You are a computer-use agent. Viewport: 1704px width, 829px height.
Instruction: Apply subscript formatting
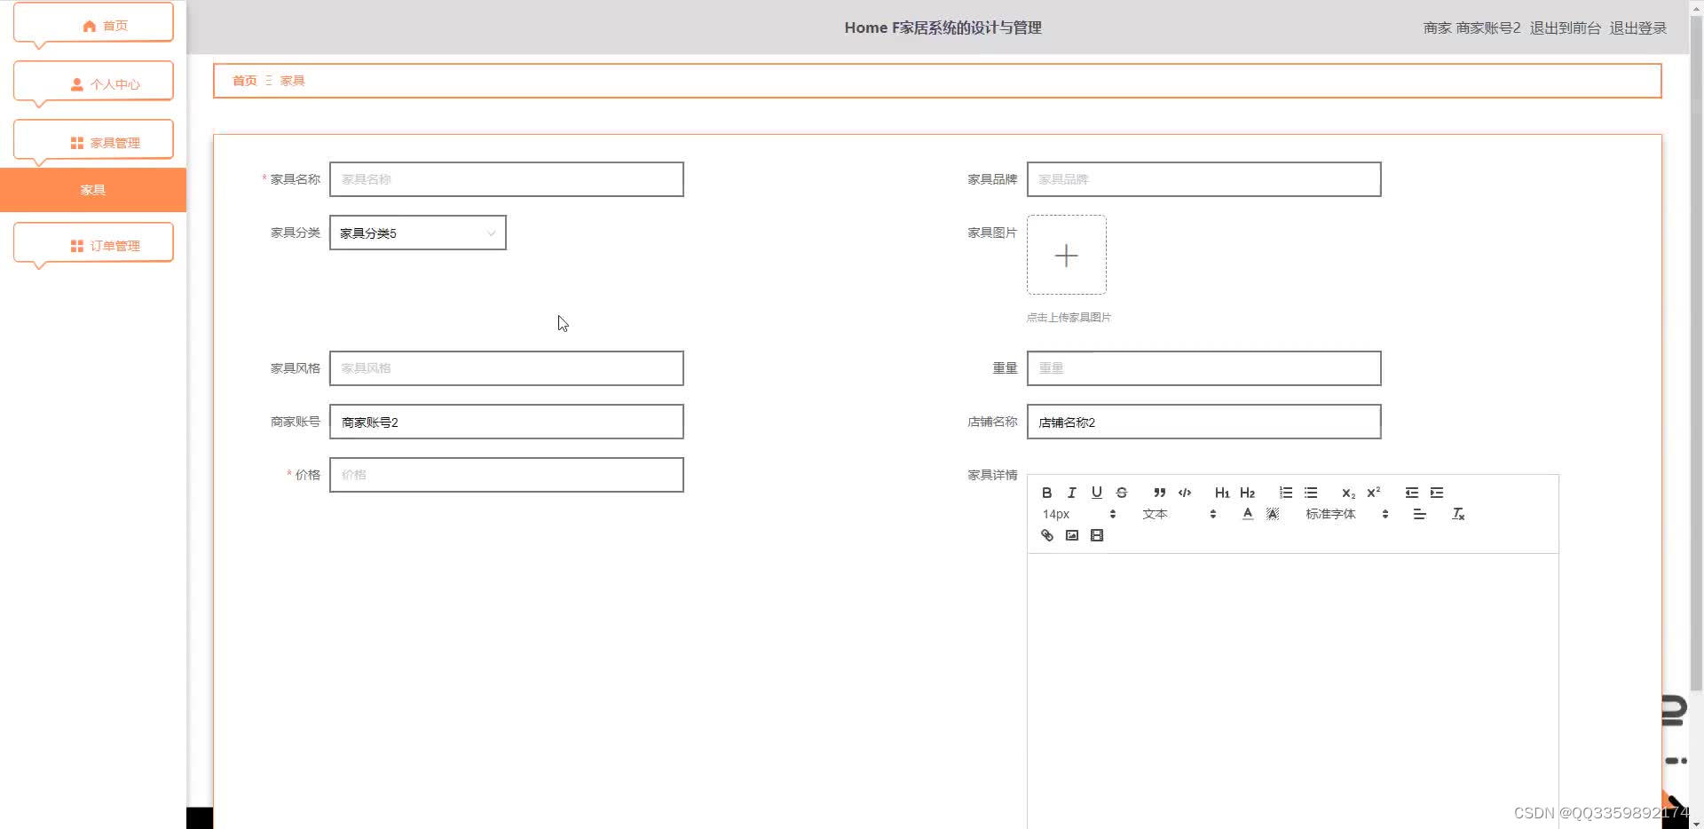pos(1348,493)
